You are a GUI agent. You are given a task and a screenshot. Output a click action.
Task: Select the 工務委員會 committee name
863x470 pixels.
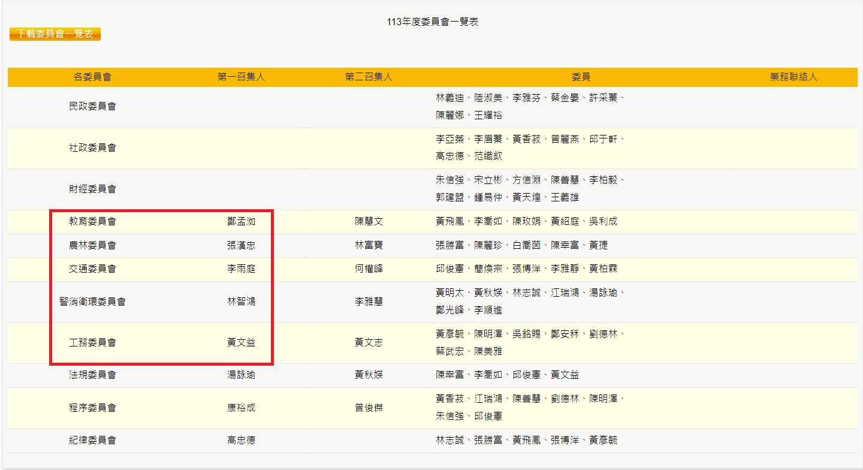click(92, 343)
